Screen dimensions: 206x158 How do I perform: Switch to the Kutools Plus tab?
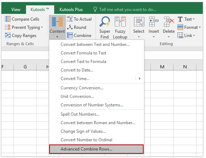point(71,10)
